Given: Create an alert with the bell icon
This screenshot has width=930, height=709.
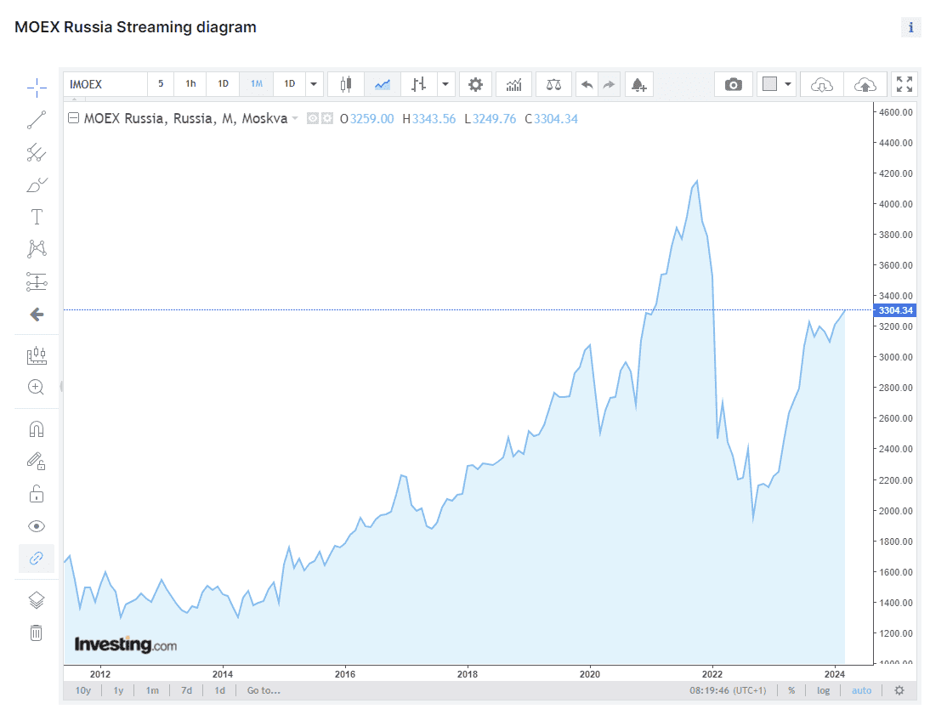Looking at the screenshot, I should (638, 84).
